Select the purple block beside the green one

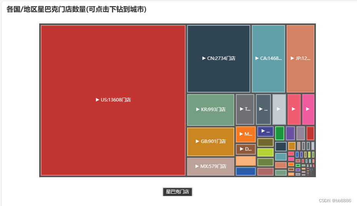coord(290,133)
